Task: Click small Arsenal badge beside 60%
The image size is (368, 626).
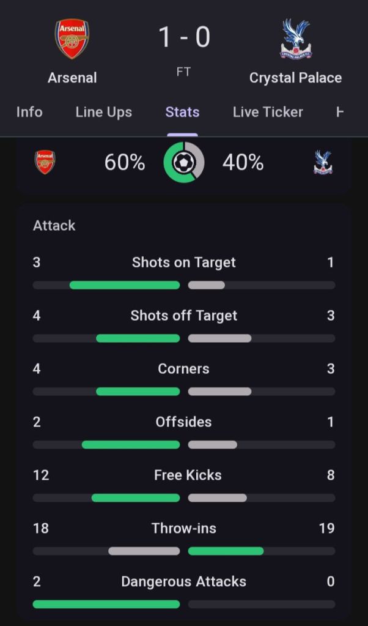Action: point(45,163)
